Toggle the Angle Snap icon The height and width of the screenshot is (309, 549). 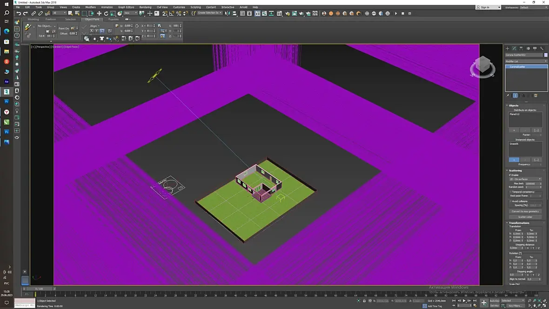coord(172,13)
